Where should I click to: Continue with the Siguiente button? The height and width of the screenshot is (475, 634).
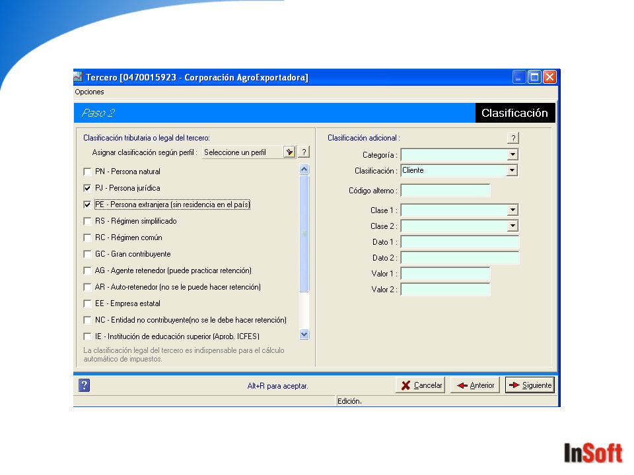pyautogui.click(x=530, y=385)
